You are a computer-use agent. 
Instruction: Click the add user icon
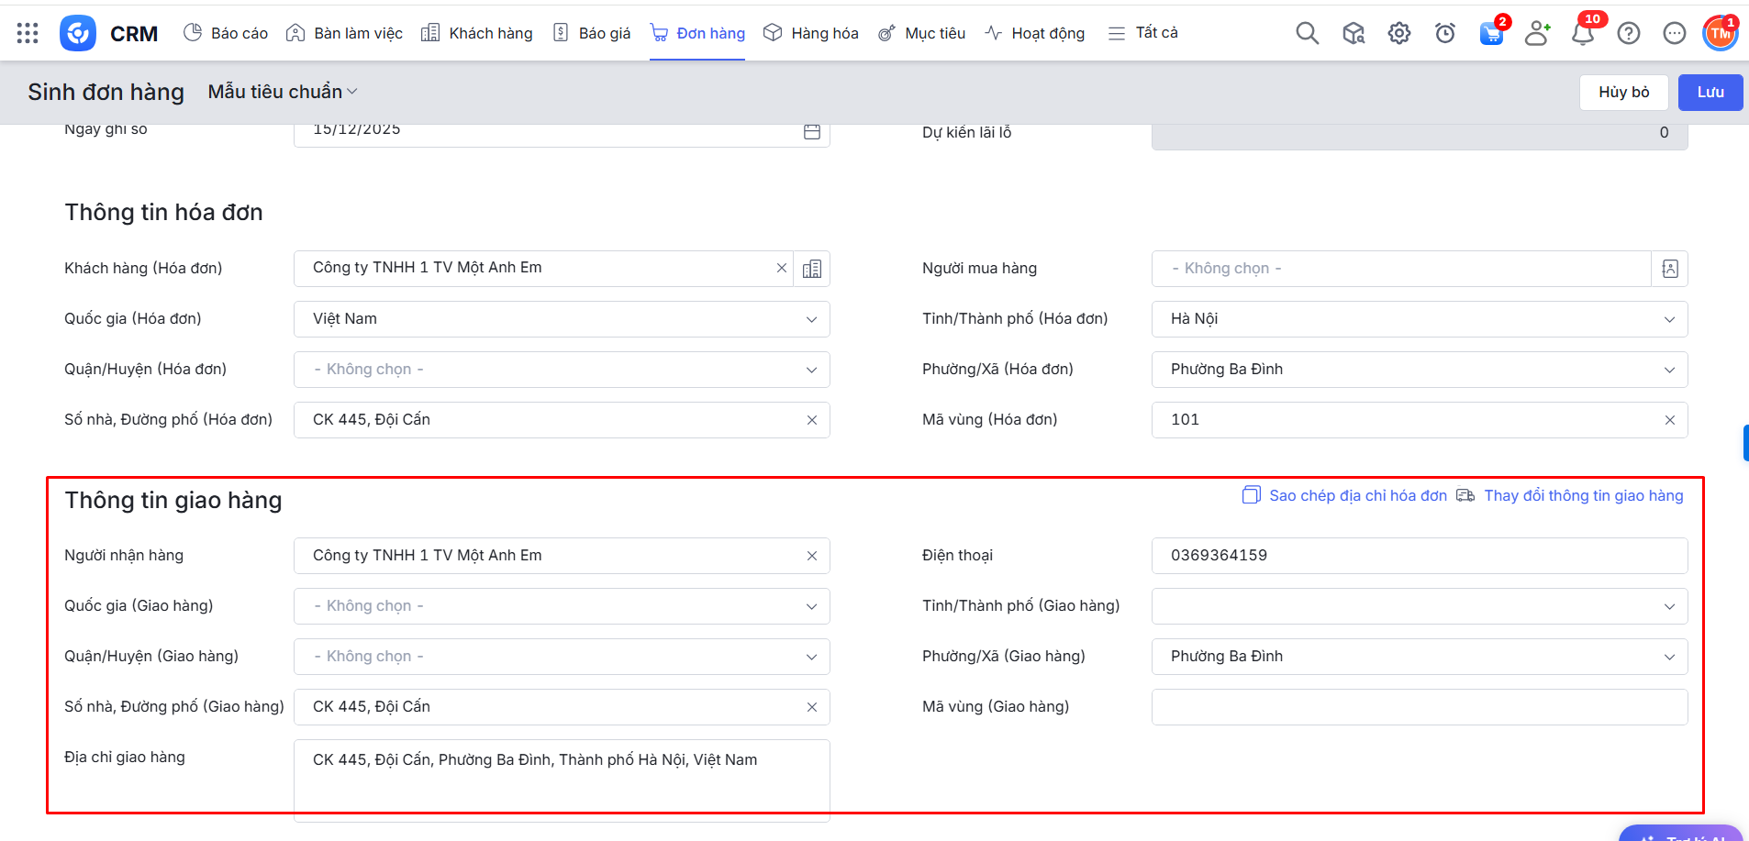tap(1536, 33)
